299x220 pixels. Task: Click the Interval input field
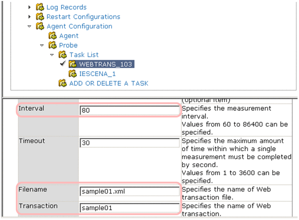coord(129,110)
